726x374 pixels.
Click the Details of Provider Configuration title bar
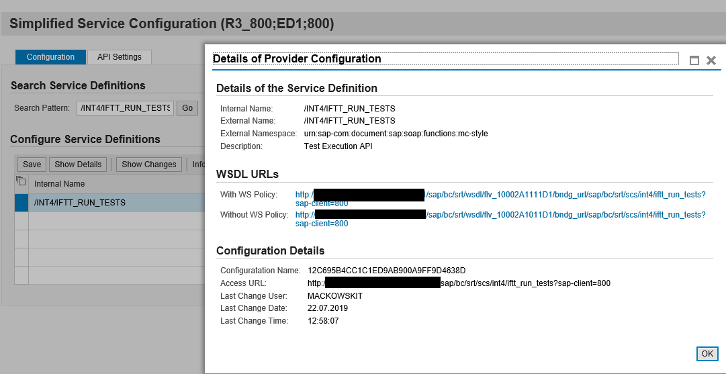point(443,59)
